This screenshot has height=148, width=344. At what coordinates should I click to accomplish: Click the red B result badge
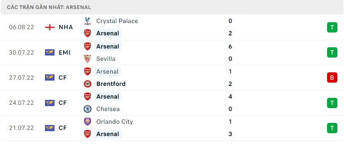click(332, 77)
